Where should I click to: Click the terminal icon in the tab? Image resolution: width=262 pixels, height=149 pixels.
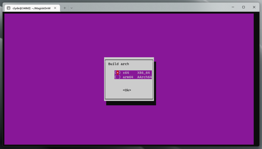(x=9, y=8)
